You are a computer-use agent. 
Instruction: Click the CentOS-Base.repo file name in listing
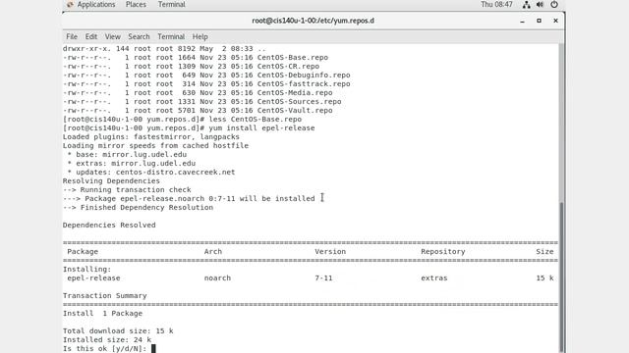pos(293,57)
